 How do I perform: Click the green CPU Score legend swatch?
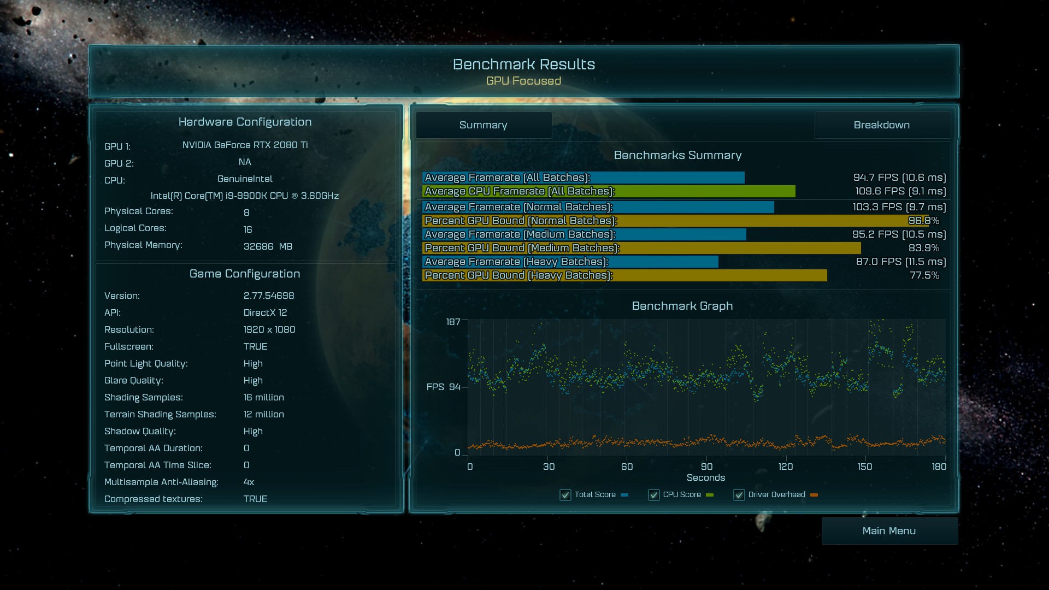(x=710, y=495)
